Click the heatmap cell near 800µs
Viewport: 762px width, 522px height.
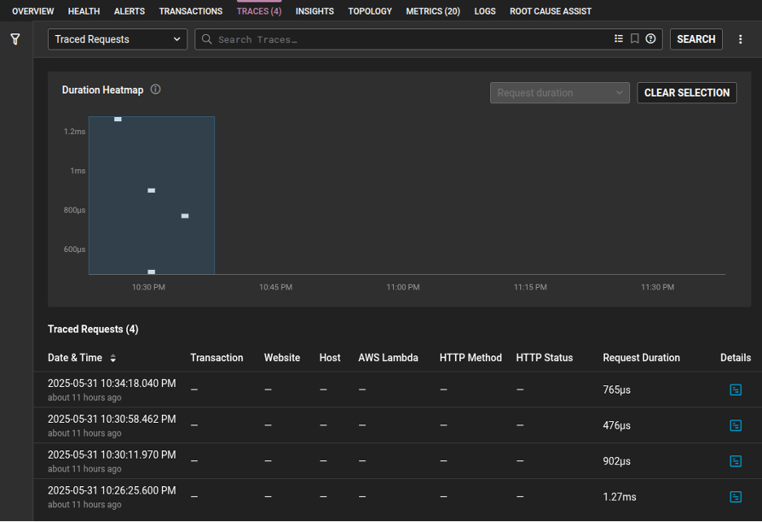(185, 216)
